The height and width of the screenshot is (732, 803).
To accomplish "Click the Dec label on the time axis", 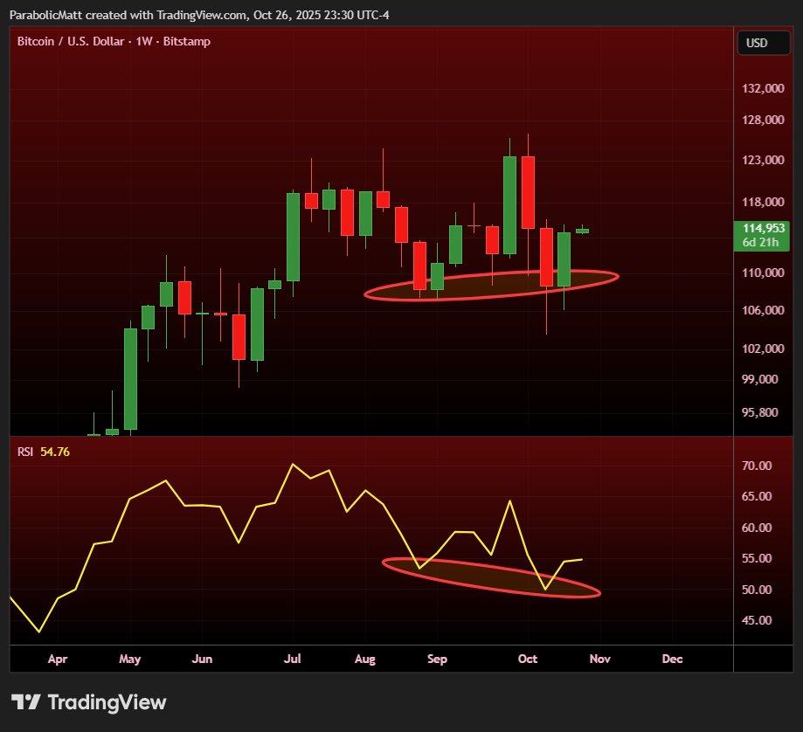I will 671,659.
